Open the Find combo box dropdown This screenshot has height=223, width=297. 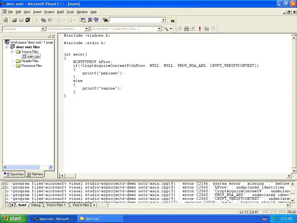coord(163,20)
